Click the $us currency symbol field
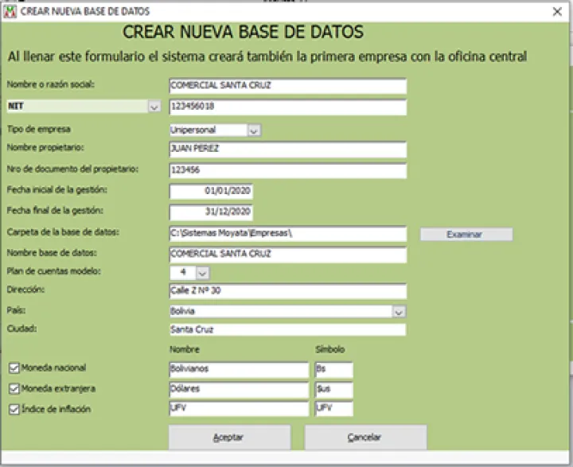Screen dimensions: 573x467 [333, 389]
